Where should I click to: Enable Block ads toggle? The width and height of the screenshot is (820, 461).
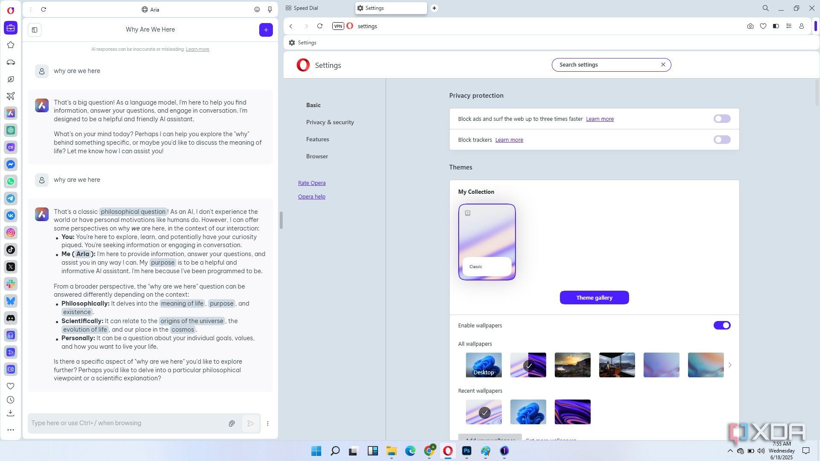click(x=722, y=119)
